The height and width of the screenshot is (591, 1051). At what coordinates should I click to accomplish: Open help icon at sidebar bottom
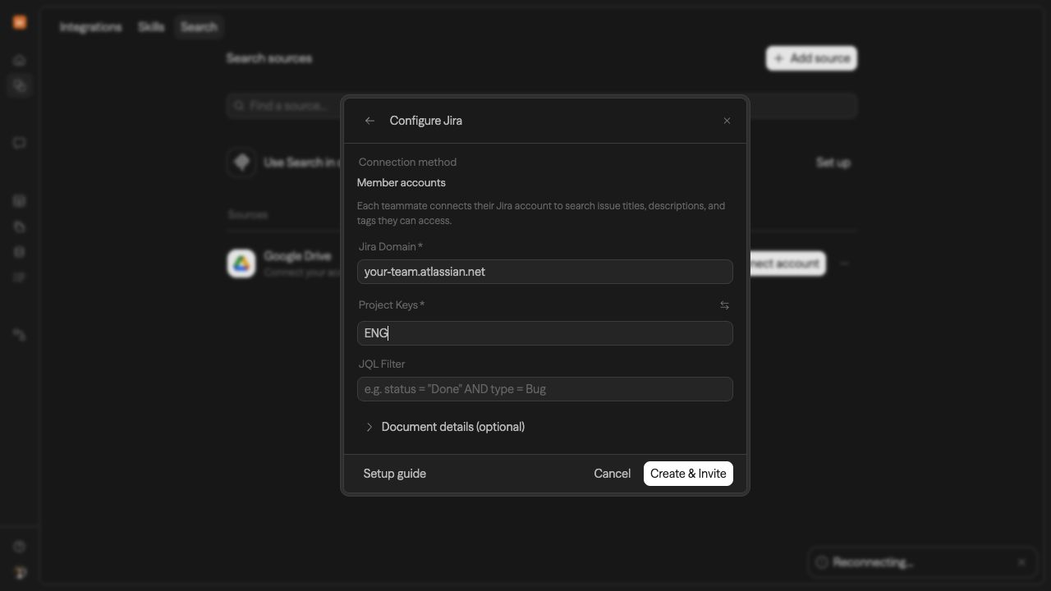click(x=20, y=547)
